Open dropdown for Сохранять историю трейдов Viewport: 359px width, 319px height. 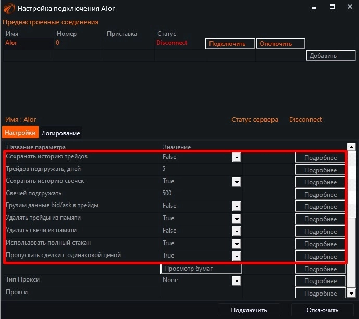click(x=236, y=157)
